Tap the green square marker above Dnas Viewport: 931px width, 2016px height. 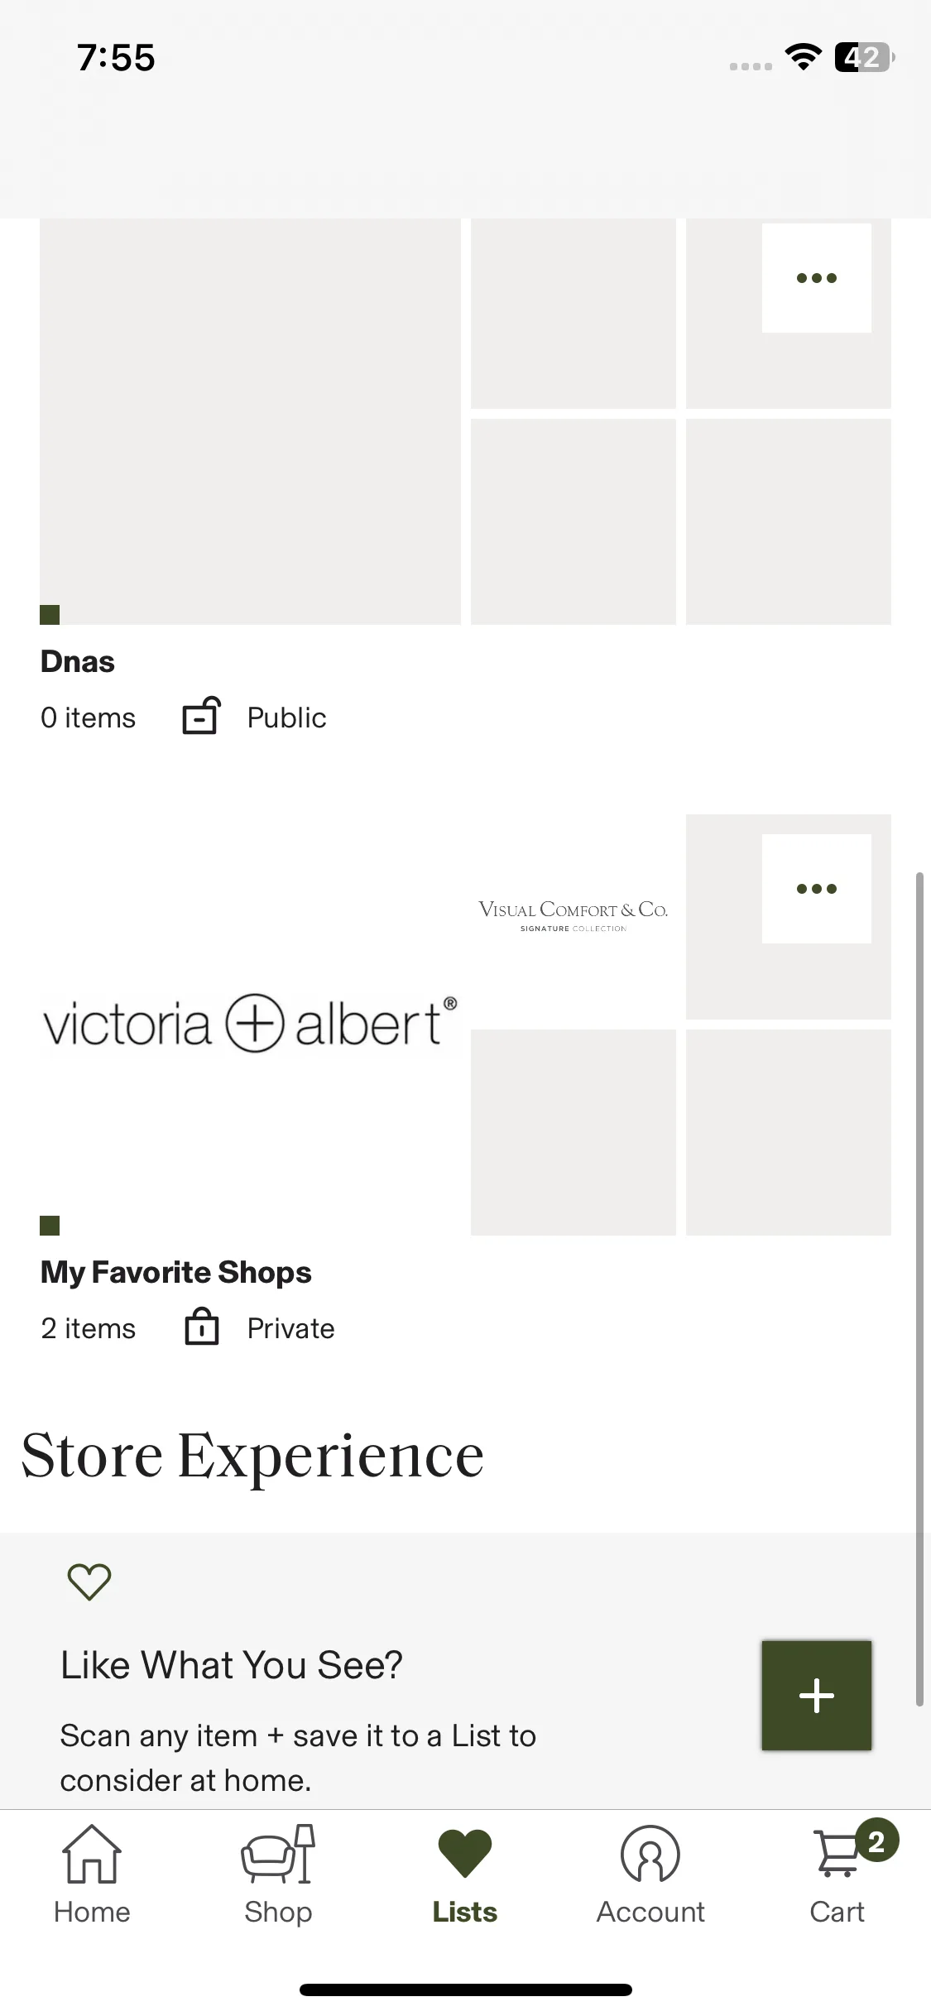(50, 615)
